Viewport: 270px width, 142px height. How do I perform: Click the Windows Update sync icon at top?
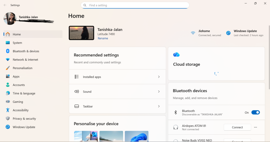tap(228, 33)
